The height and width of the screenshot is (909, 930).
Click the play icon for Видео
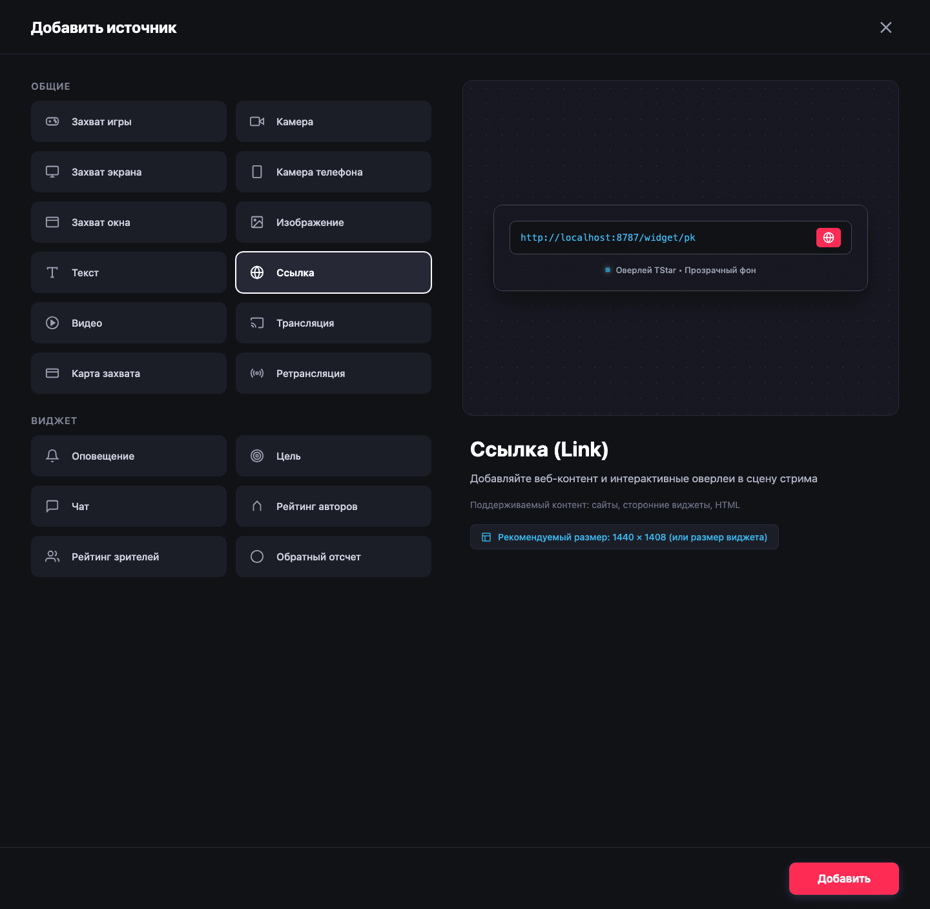tap(52, 323)
